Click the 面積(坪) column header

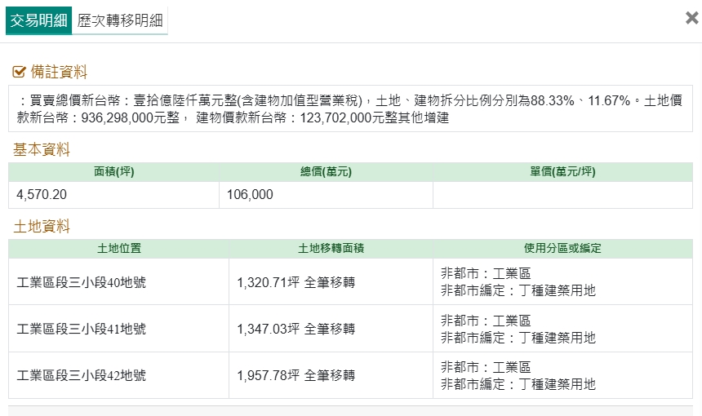tap(114, 172)
